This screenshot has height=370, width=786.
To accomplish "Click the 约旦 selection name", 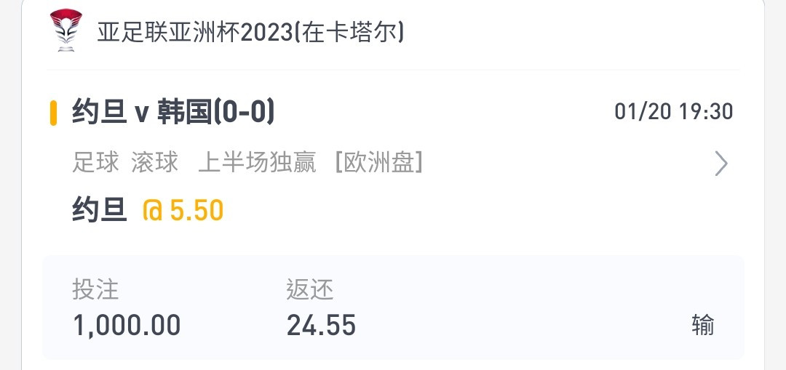I will click(99, 210).
